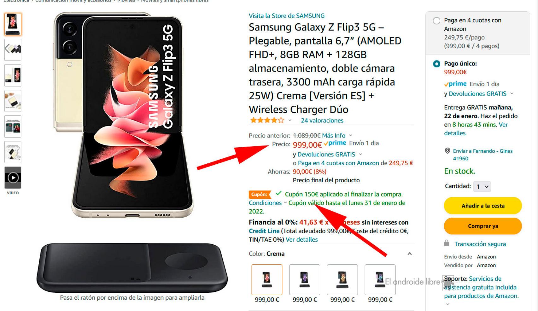This screenshot has height=311, width=538.
Task: Click the Comprar ya button
Action: point(483,226)
